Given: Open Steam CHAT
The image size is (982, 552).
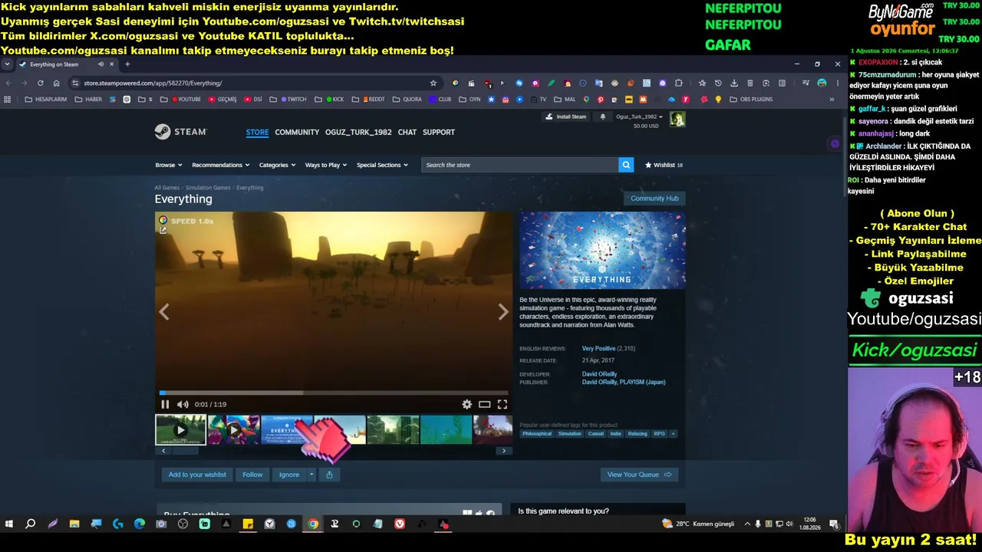Looking at the screenshot, I should pyautogui.click(x=407, y=132).
